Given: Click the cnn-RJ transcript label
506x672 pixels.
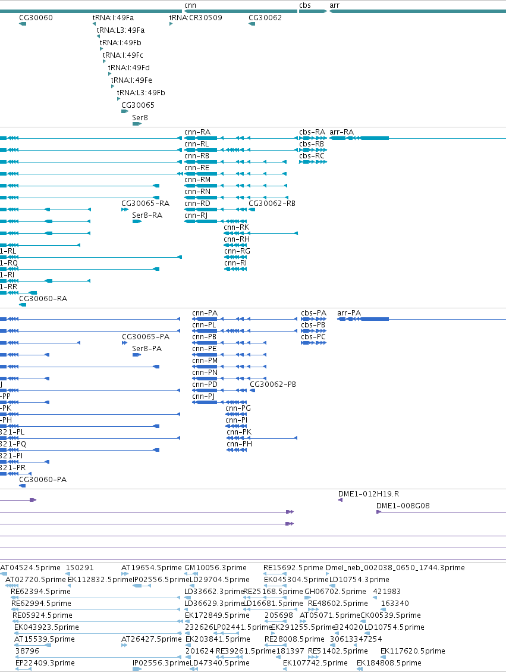Looking at the screenshot, I should click(x=196, y=215).
